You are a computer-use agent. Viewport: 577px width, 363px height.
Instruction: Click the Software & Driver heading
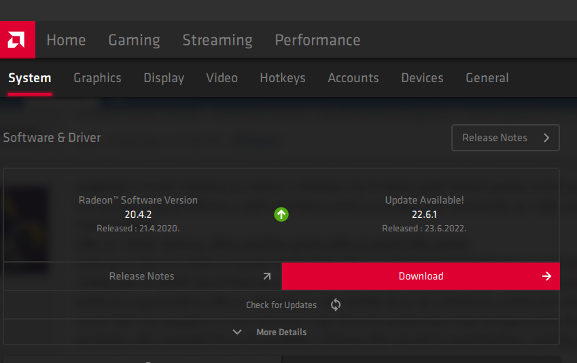coord(52,138)
